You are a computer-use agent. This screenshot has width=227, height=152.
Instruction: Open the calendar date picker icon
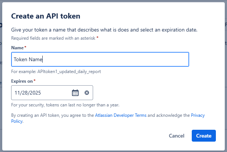point(75,93)
